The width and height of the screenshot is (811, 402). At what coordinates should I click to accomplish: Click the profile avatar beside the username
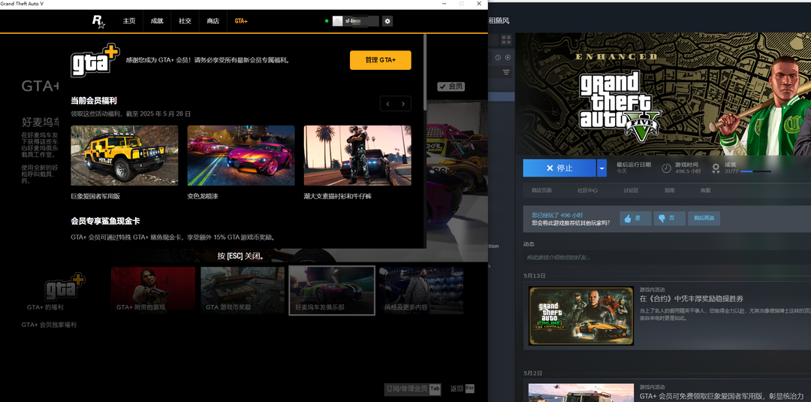point(337,21)
